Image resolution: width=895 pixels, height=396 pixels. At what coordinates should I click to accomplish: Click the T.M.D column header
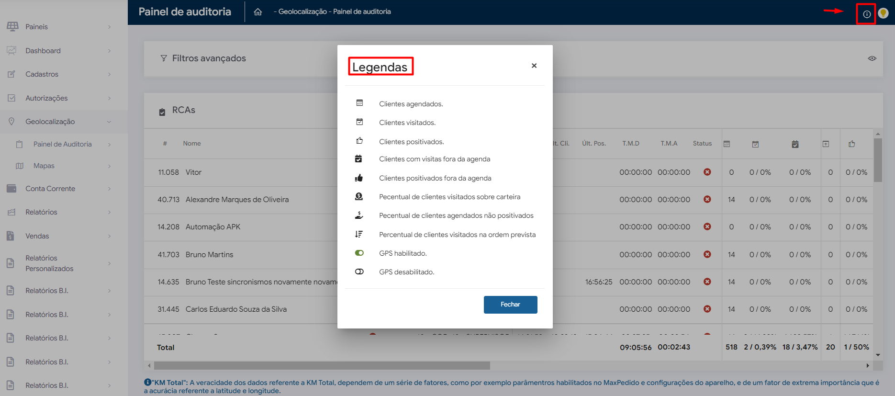coord(631,143)
